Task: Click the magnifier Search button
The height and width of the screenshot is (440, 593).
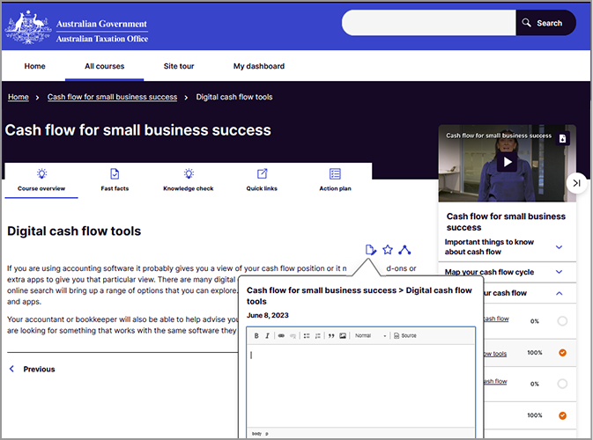Action: coord(545,23)
